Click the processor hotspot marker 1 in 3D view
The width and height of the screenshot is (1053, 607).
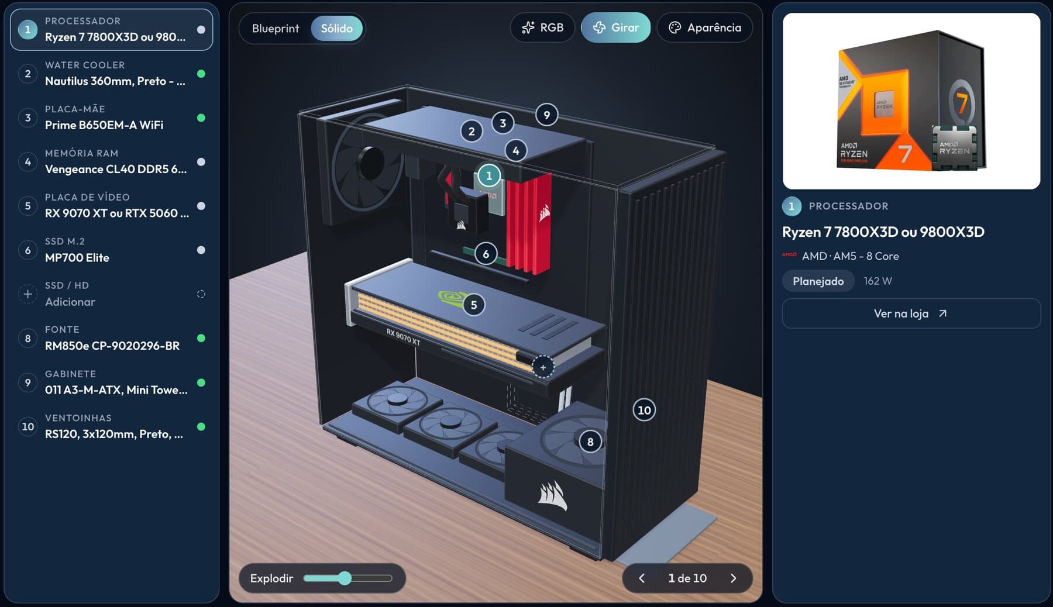coord(489,175)
